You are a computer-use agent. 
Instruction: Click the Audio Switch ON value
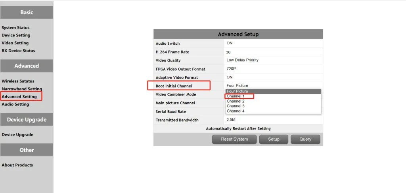(230, 43)
